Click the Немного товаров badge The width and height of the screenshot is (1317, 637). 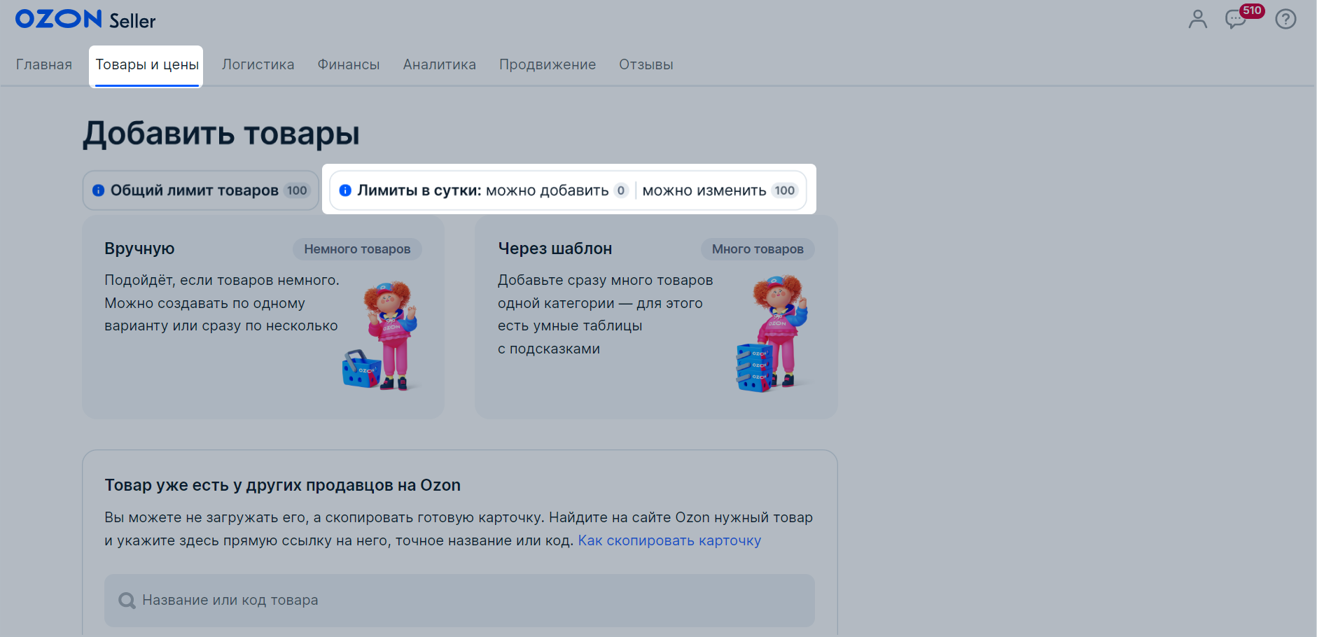[x=357, y=249]
